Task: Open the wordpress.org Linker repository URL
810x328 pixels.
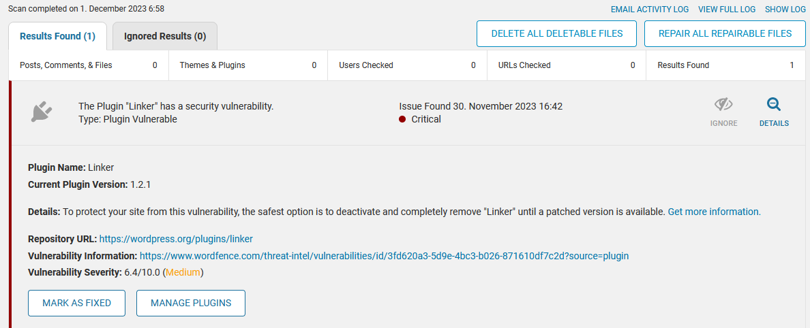Action: point(176,239)
